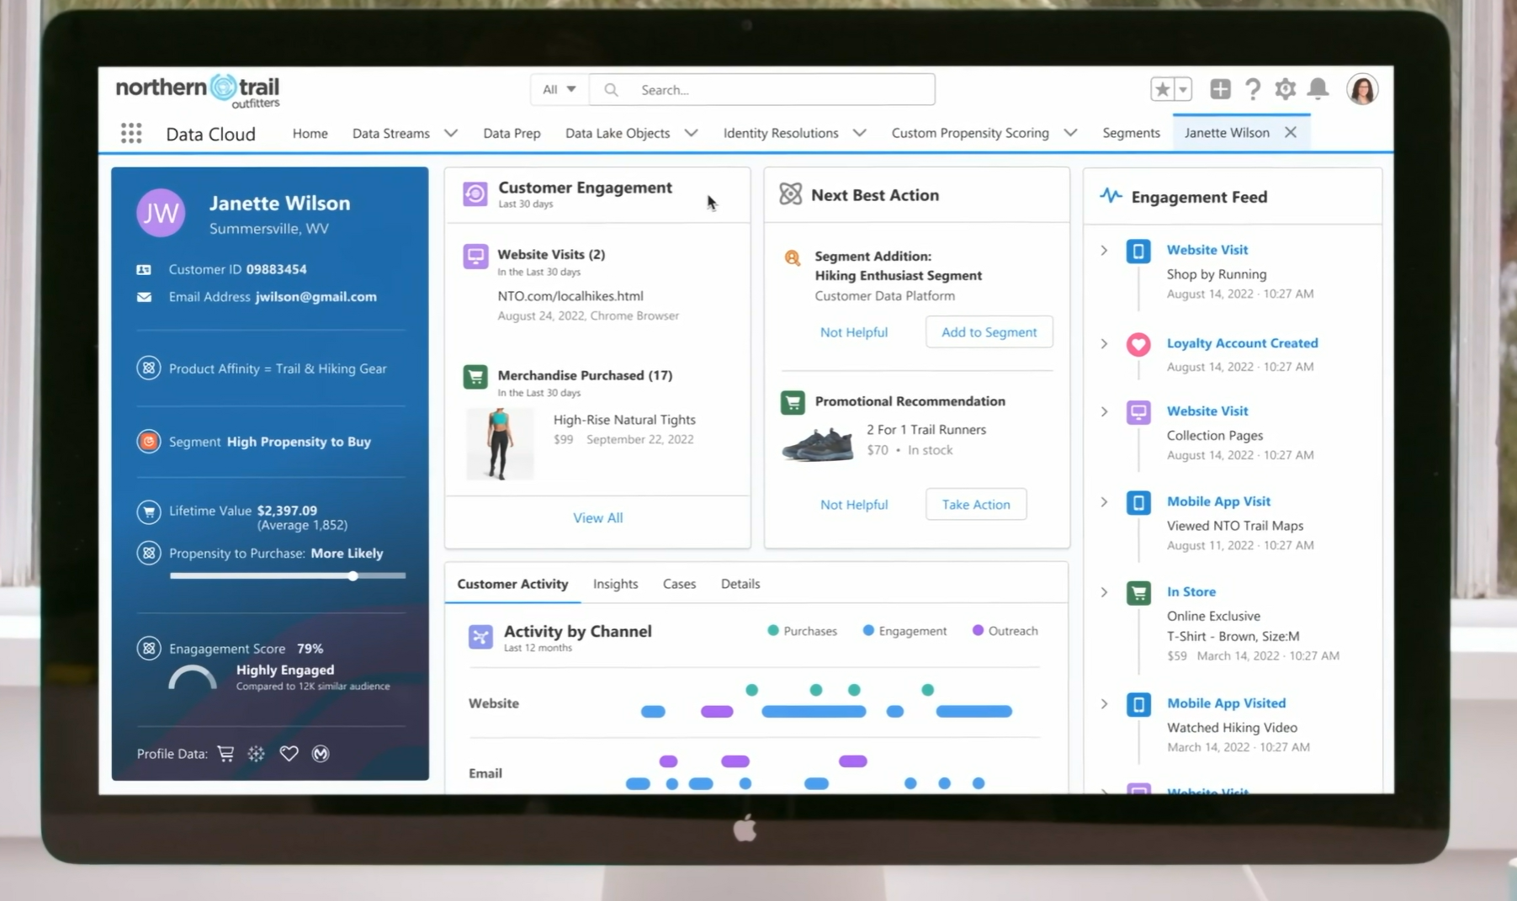Click the Outreach legend color dot

coord(978,630)
